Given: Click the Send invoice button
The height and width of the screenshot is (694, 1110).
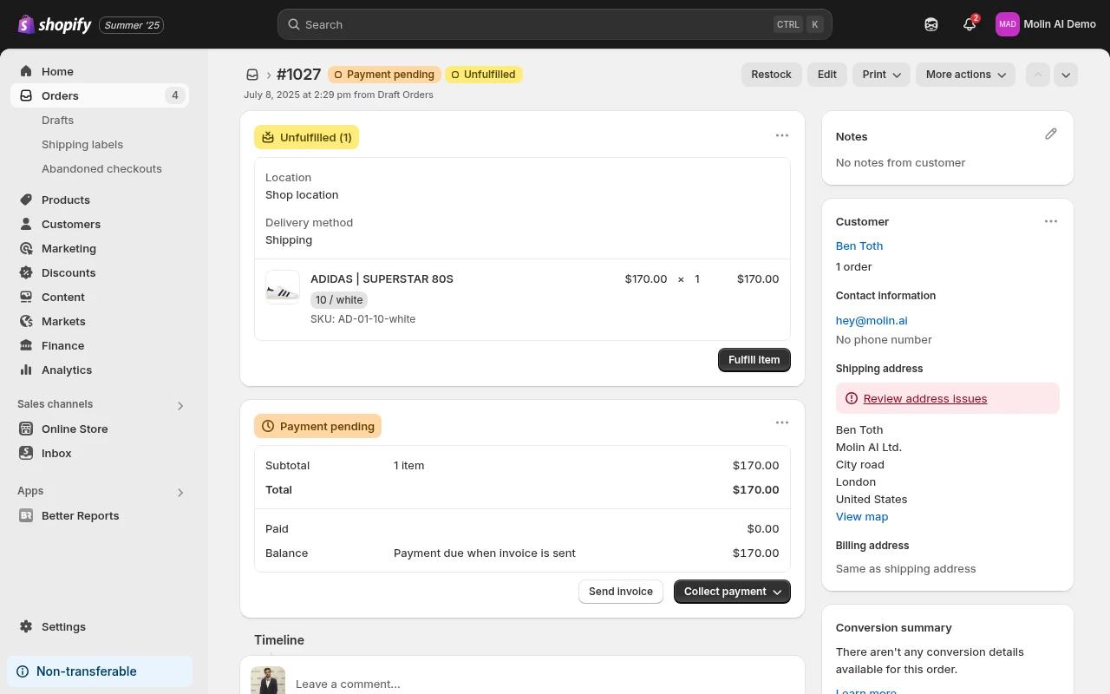Looking at the screenshot, I should [621, 592].
